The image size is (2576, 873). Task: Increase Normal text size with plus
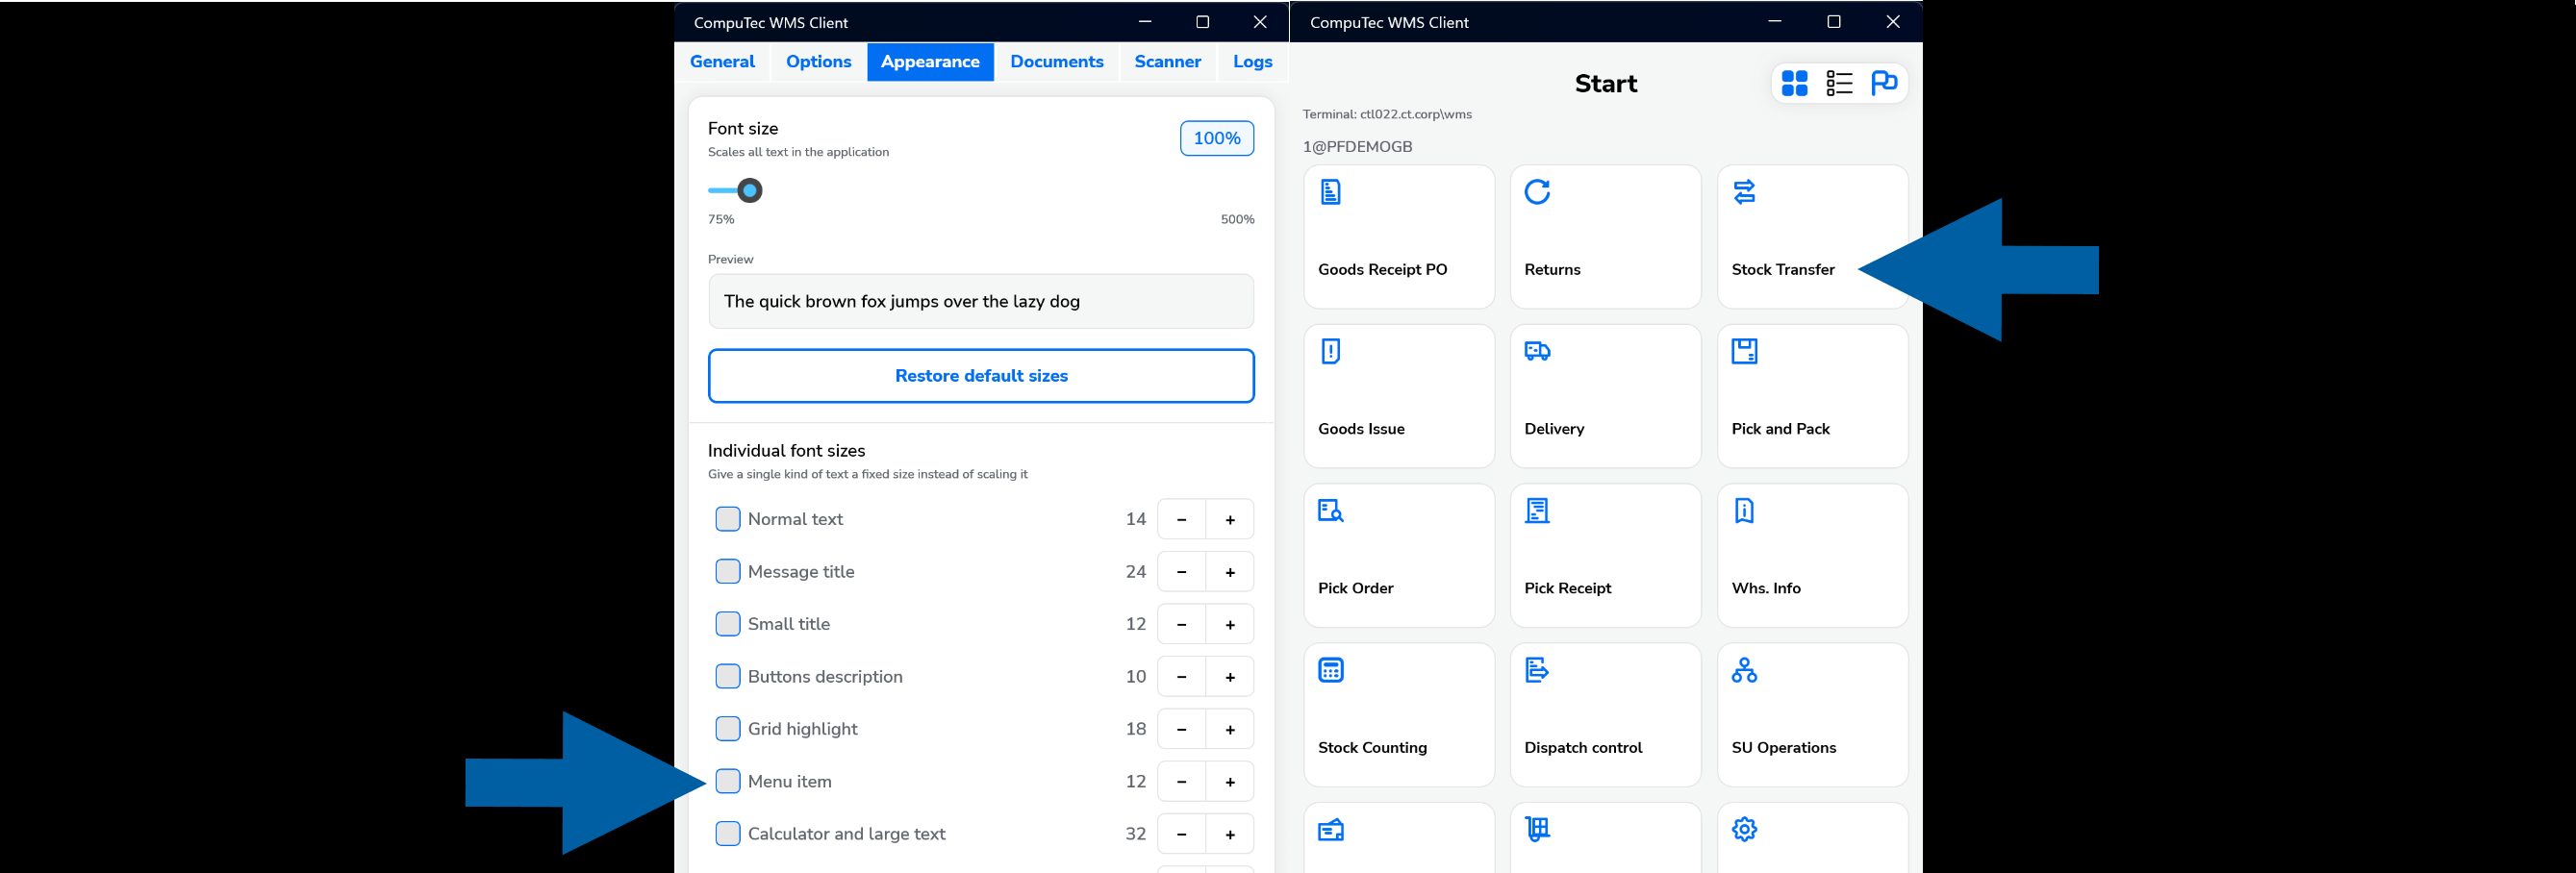point(1230,519)
